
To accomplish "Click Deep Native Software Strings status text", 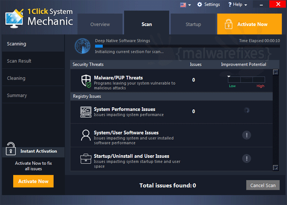I will (122, 41).
